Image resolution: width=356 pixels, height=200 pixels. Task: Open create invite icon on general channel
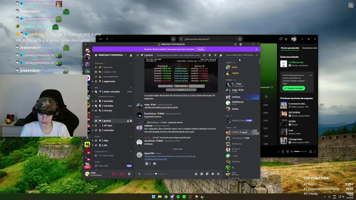(x=128, y=121)
